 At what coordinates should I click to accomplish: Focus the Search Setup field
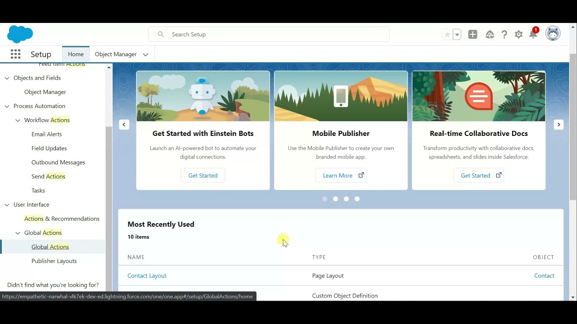pyautogui.click(x=269, y=34)
